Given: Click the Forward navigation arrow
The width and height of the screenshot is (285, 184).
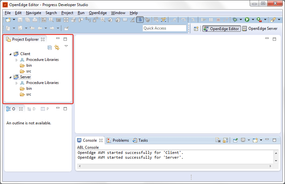Looking at the screenshot, I should (52, 28).
